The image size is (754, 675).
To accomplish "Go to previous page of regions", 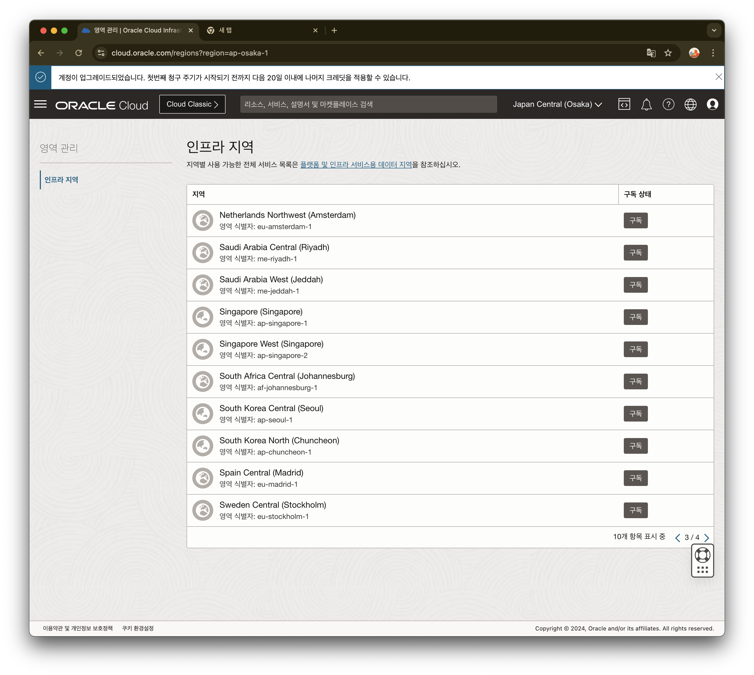I will click(x=677, y=537).
